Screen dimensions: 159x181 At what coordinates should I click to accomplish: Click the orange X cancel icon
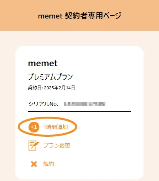coord(34,164)
